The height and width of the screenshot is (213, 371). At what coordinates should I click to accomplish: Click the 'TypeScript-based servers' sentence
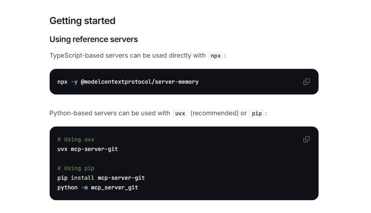pyautogui.click(x=138, y=56)
